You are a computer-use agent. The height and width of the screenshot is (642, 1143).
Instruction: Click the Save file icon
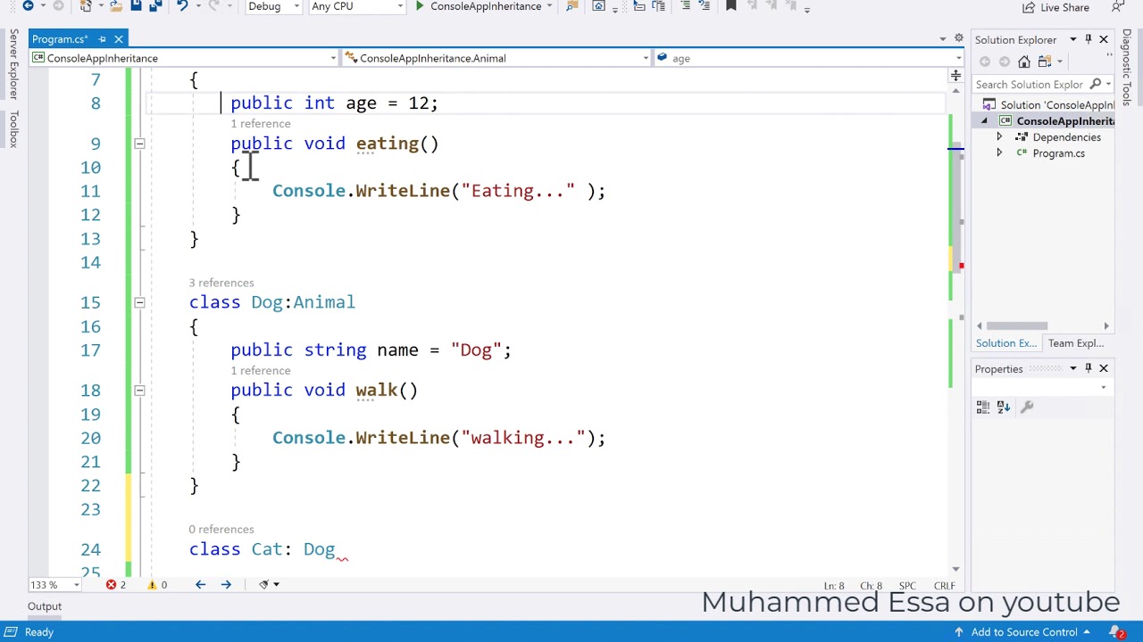tap(136, 6)
